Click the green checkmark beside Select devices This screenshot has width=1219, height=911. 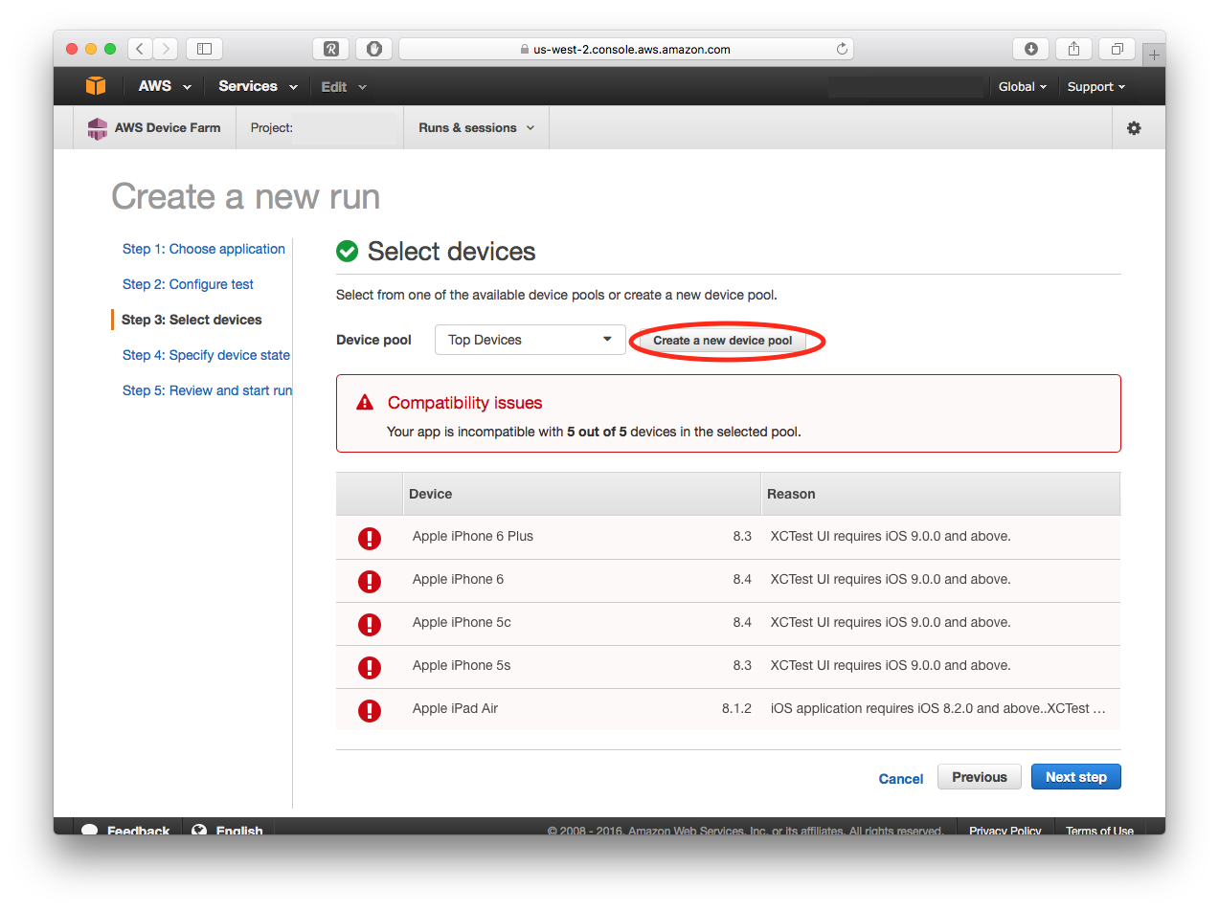click(347, 252)
